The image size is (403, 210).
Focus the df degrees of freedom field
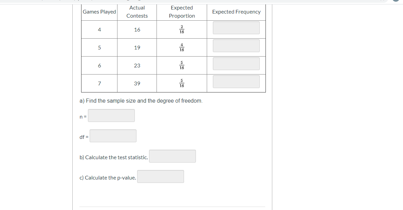coord(113,136)
